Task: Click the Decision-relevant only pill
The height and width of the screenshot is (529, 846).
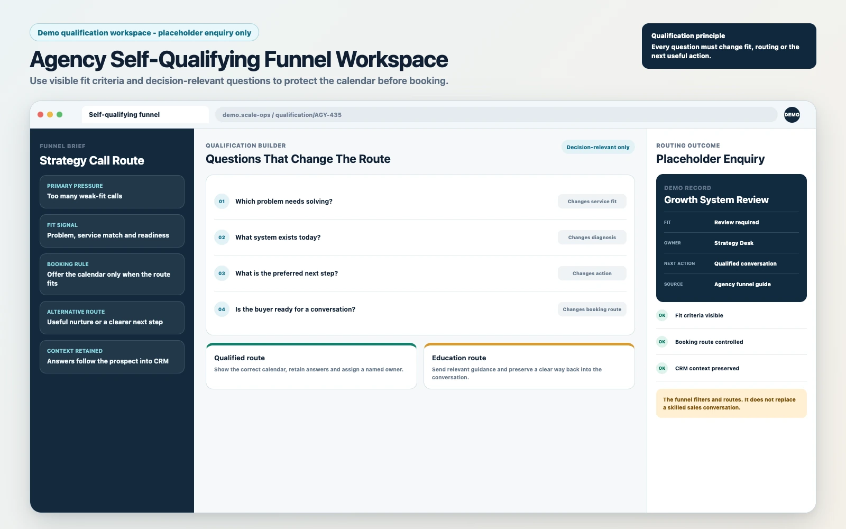Action: 598,147
